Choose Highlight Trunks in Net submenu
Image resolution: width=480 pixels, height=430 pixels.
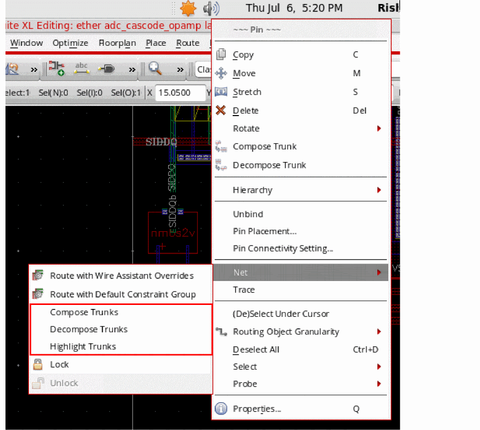click(x=83, y=346)
